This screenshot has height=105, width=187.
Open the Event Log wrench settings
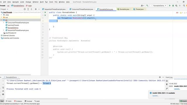pyautogui.click(x=167, y=88)
